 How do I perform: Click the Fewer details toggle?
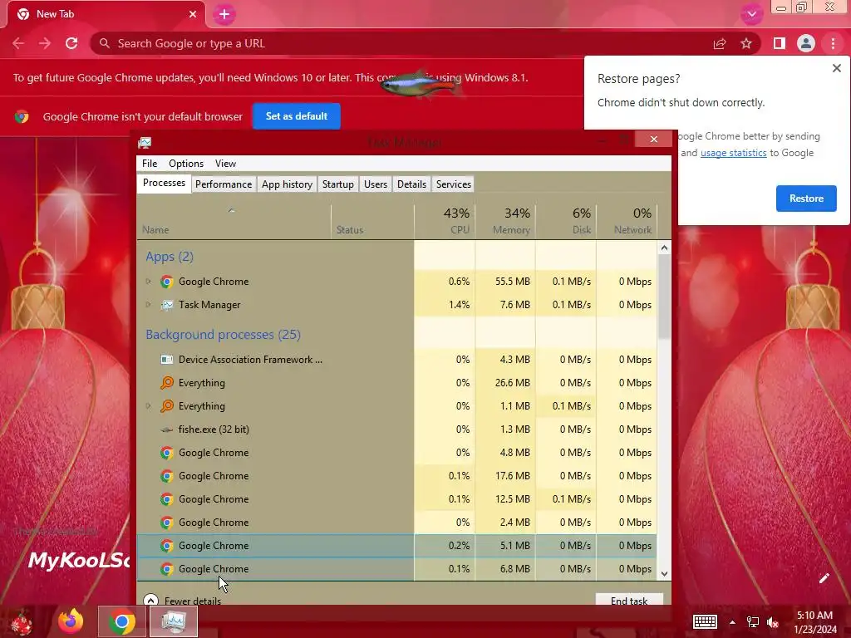182,601
